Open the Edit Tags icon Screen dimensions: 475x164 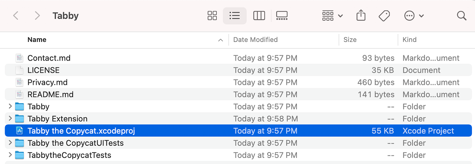coord(384,16)
